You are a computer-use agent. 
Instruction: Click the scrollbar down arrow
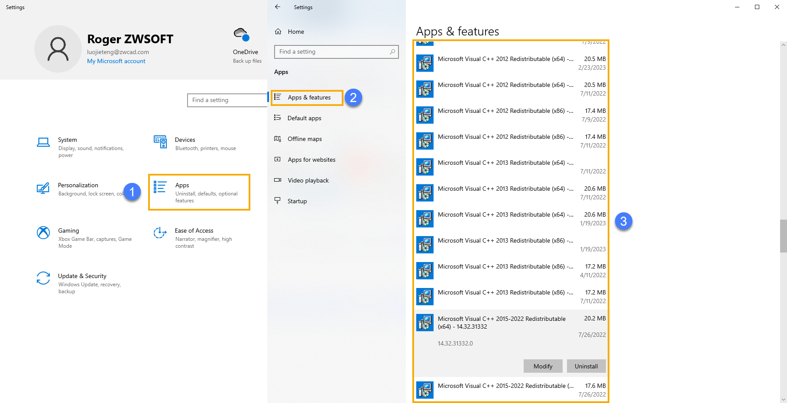pyautogui.click(x=783, y=400)
